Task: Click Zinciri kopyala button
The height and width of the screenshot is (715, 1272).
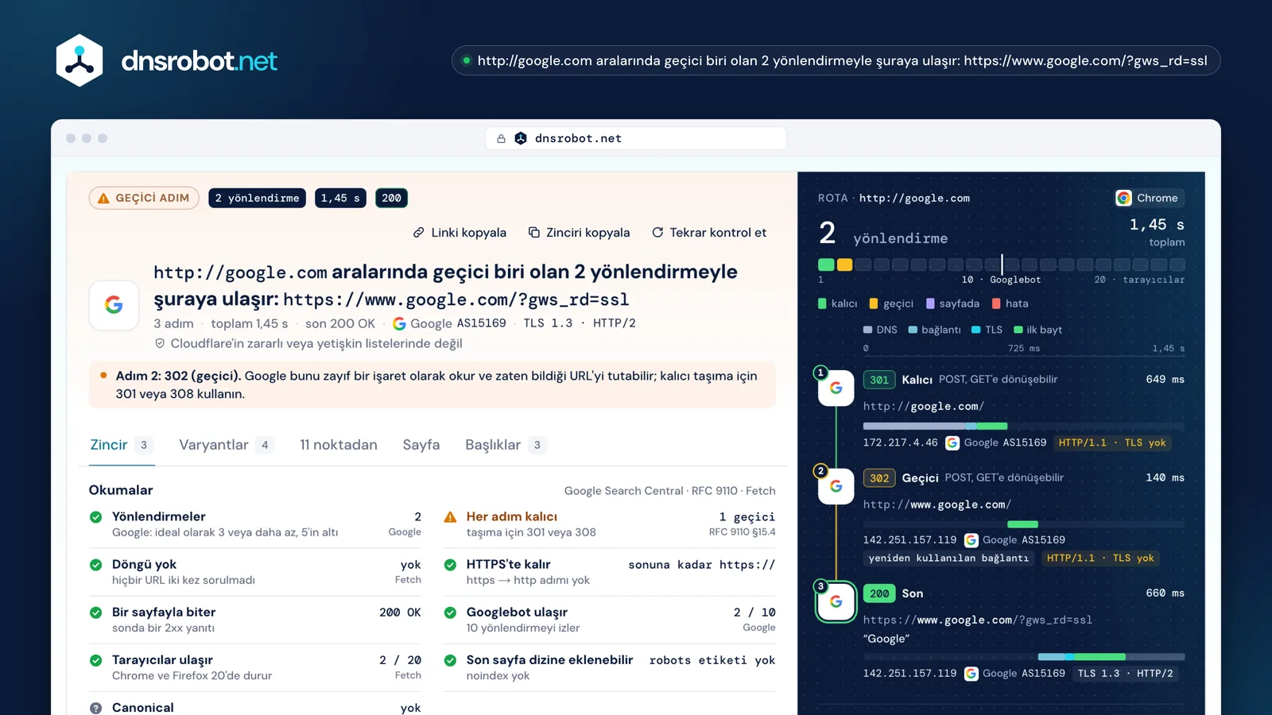Action: 580,233
